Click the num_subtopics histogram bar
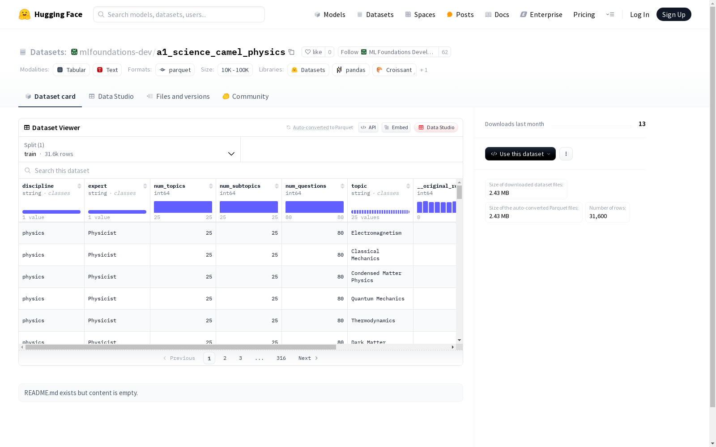The height and width of the screenshot is (447, 716). [x=249, y=207]
